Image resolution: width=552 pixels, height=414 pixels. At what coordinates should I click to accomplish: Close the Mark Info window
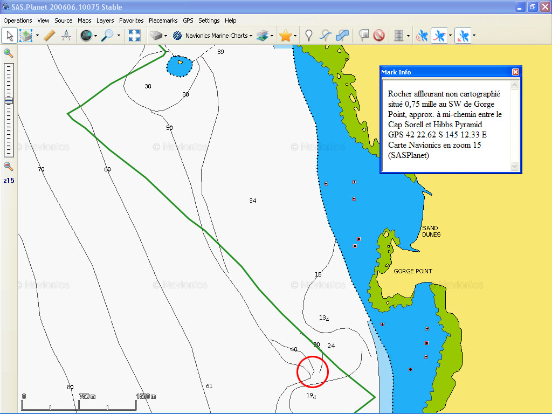(515, 72)
